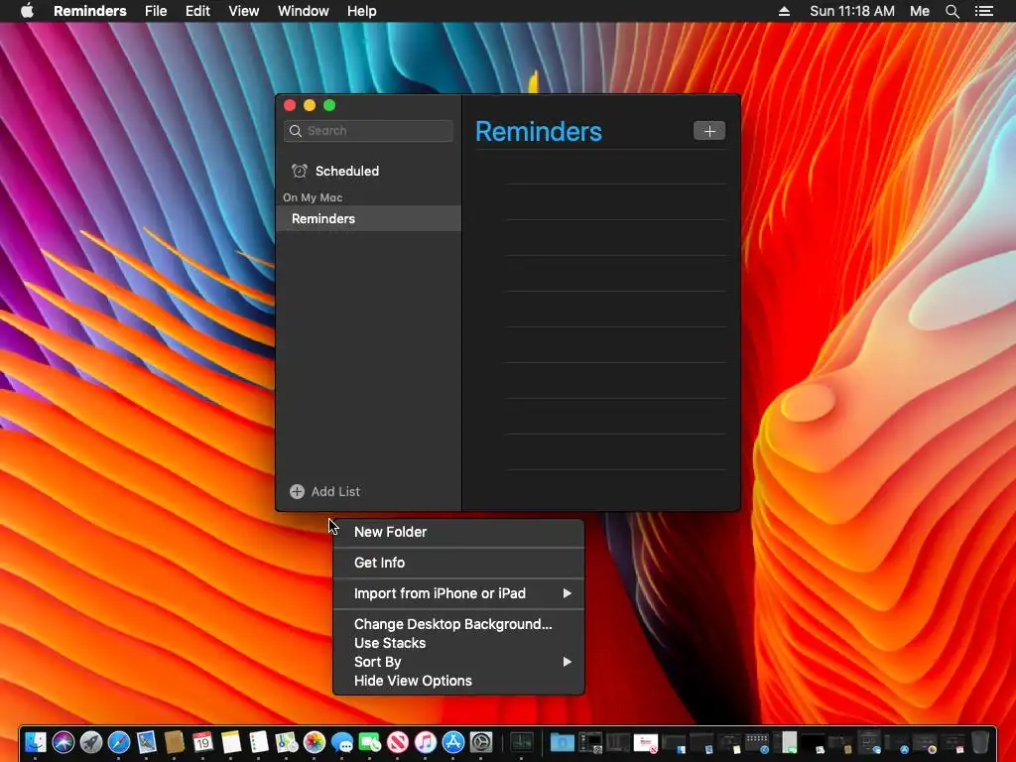
Task: Choose Get Info from context menu
Action: point(458,563)
